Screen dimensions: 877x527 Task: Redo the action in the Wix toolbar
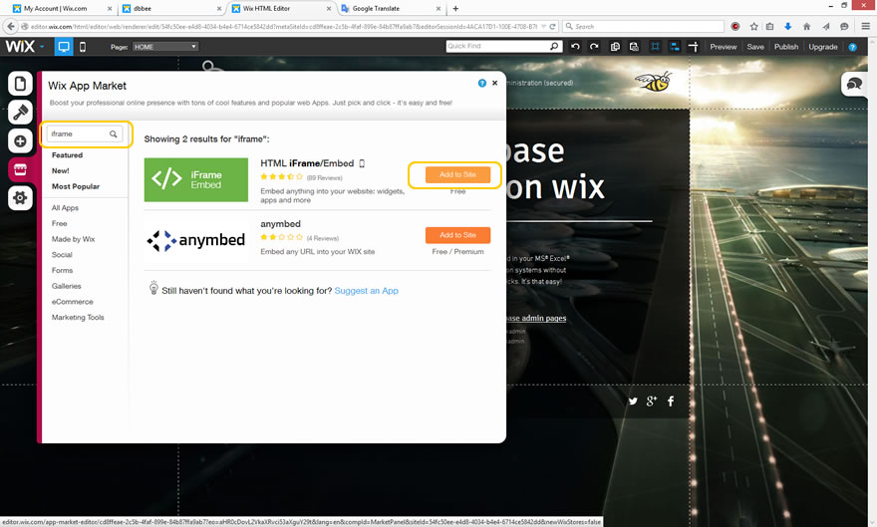pos(594,47)
